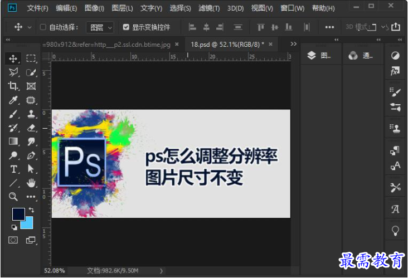Show hidden document tabs double-arrow

294,44
